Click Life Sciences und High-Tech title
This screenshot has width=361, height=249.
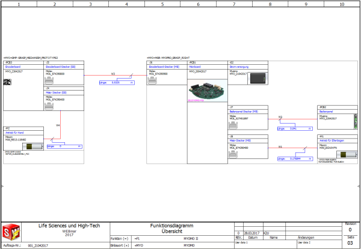(69, 226)
